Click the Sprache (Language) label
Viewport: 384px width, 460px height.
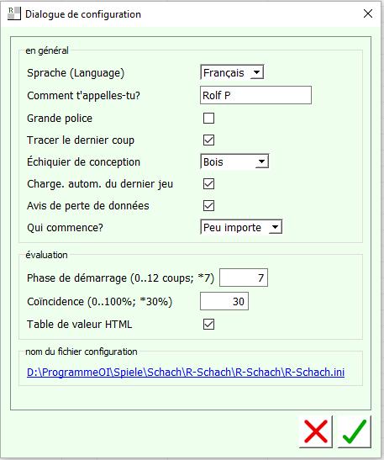(76, 73)
